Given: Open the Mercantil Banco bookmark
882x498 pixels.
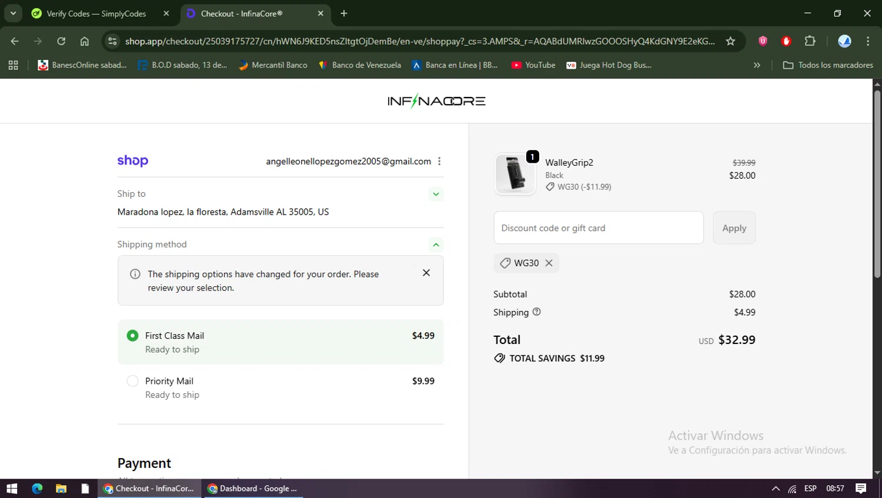Looking at the screenshot, I should [x=273, y=65].
